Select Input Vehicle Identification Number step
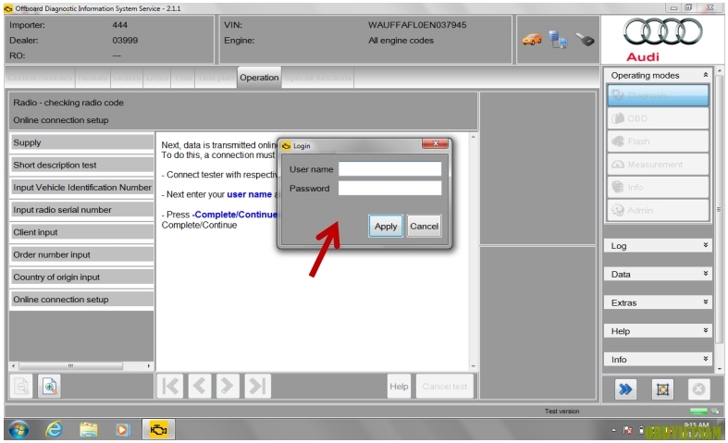The width and height of the screenshot is (728, 443). pos(81,187)
